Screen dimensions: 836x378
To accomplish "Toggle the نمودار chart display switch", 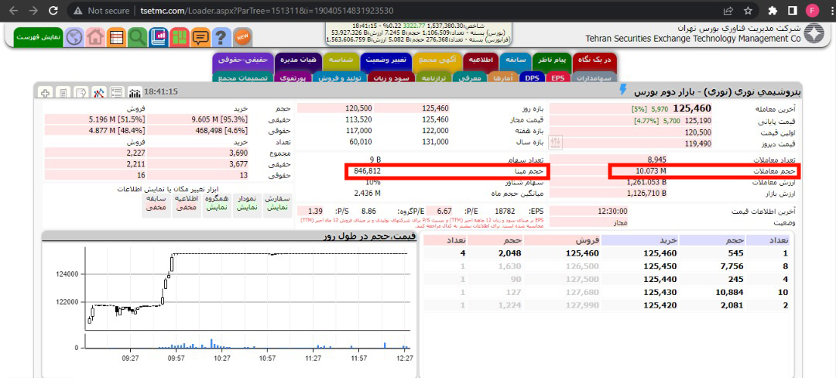I will (x=244, y=203).
